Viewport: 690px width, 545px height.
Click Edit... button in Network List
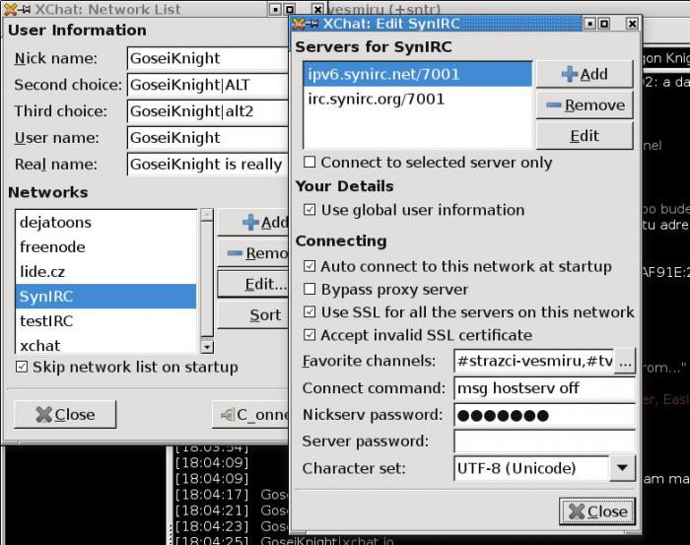tap(253, 284)
